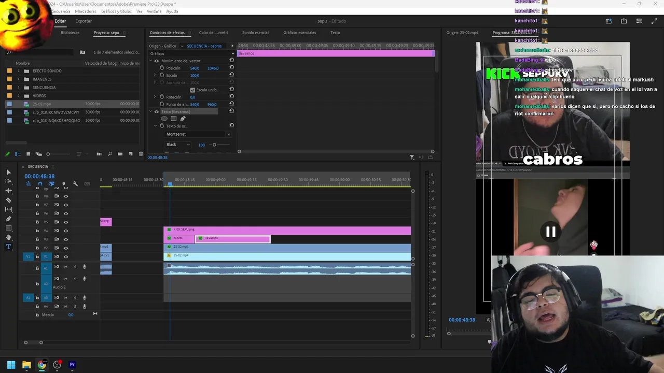The height and width of the screenshot is (373, 664).
Task: Click the timeline wrench settings icon
Action: pos(75,184)
